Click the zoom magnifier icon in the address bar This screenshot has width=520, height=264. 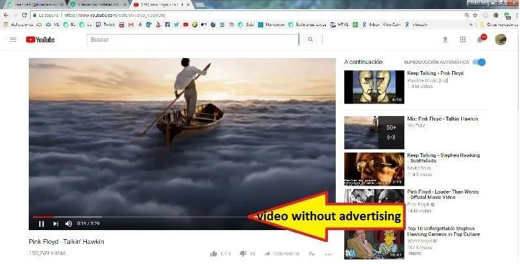[x=466, y=15]
